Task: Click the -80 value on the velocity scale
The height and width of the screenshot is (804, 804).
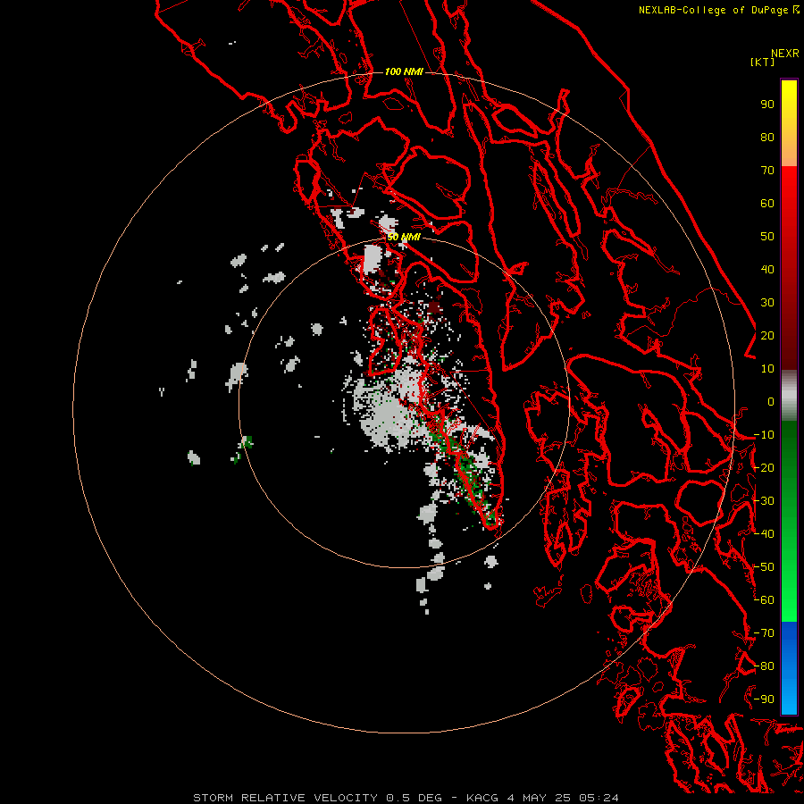Action: coord(764,666)
